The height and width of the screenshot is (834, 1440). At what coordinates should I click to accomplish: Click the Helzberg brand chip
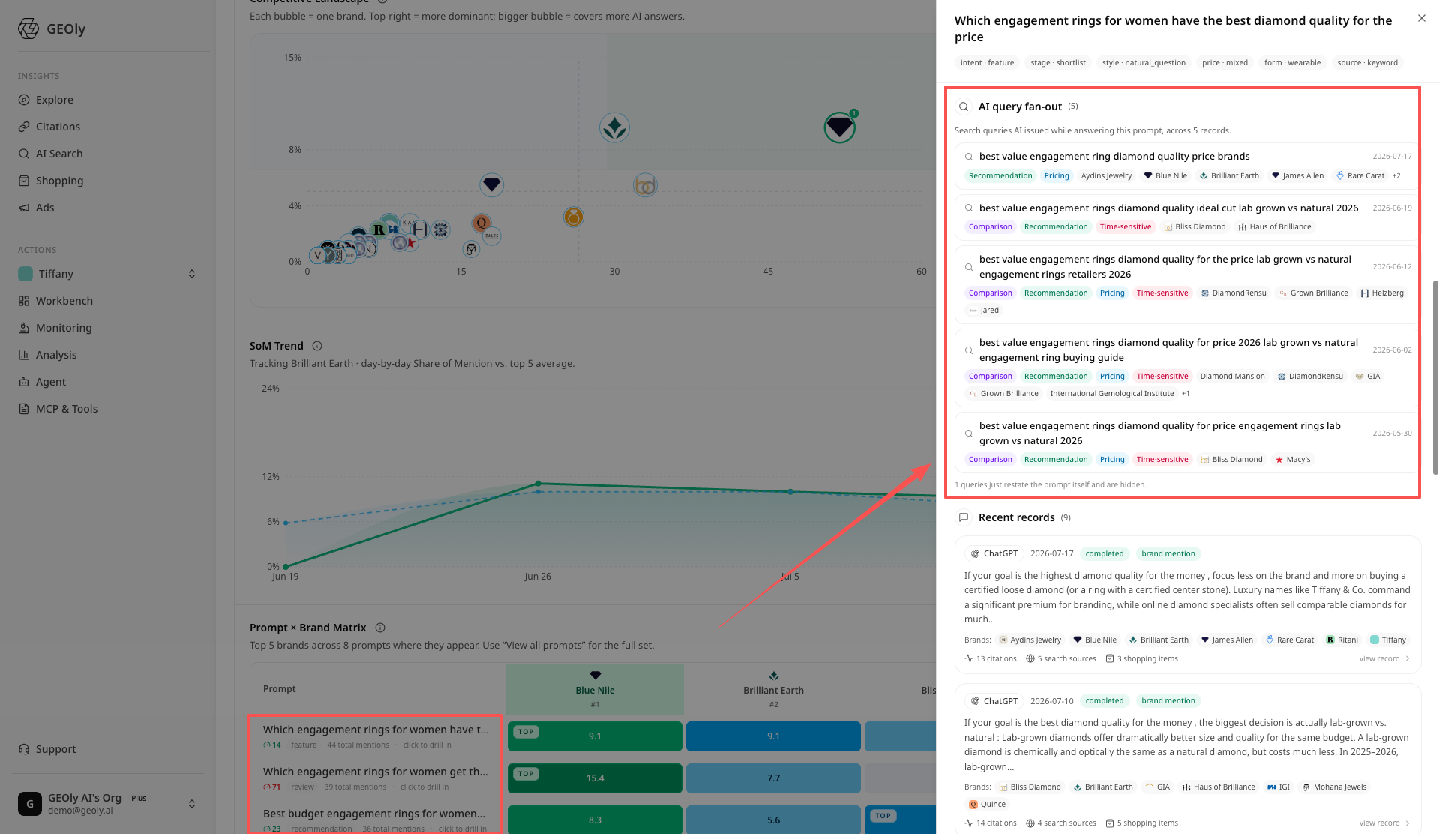[1381, 293]
